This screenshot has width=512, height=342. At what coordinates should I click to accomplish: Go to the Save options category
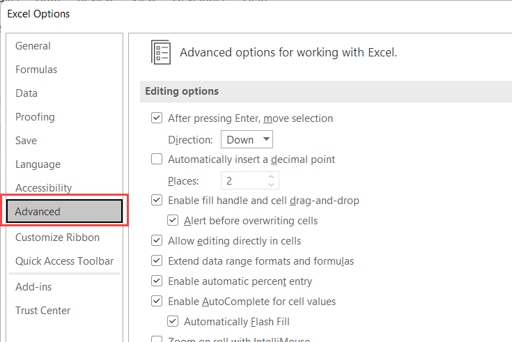point(26,141)
